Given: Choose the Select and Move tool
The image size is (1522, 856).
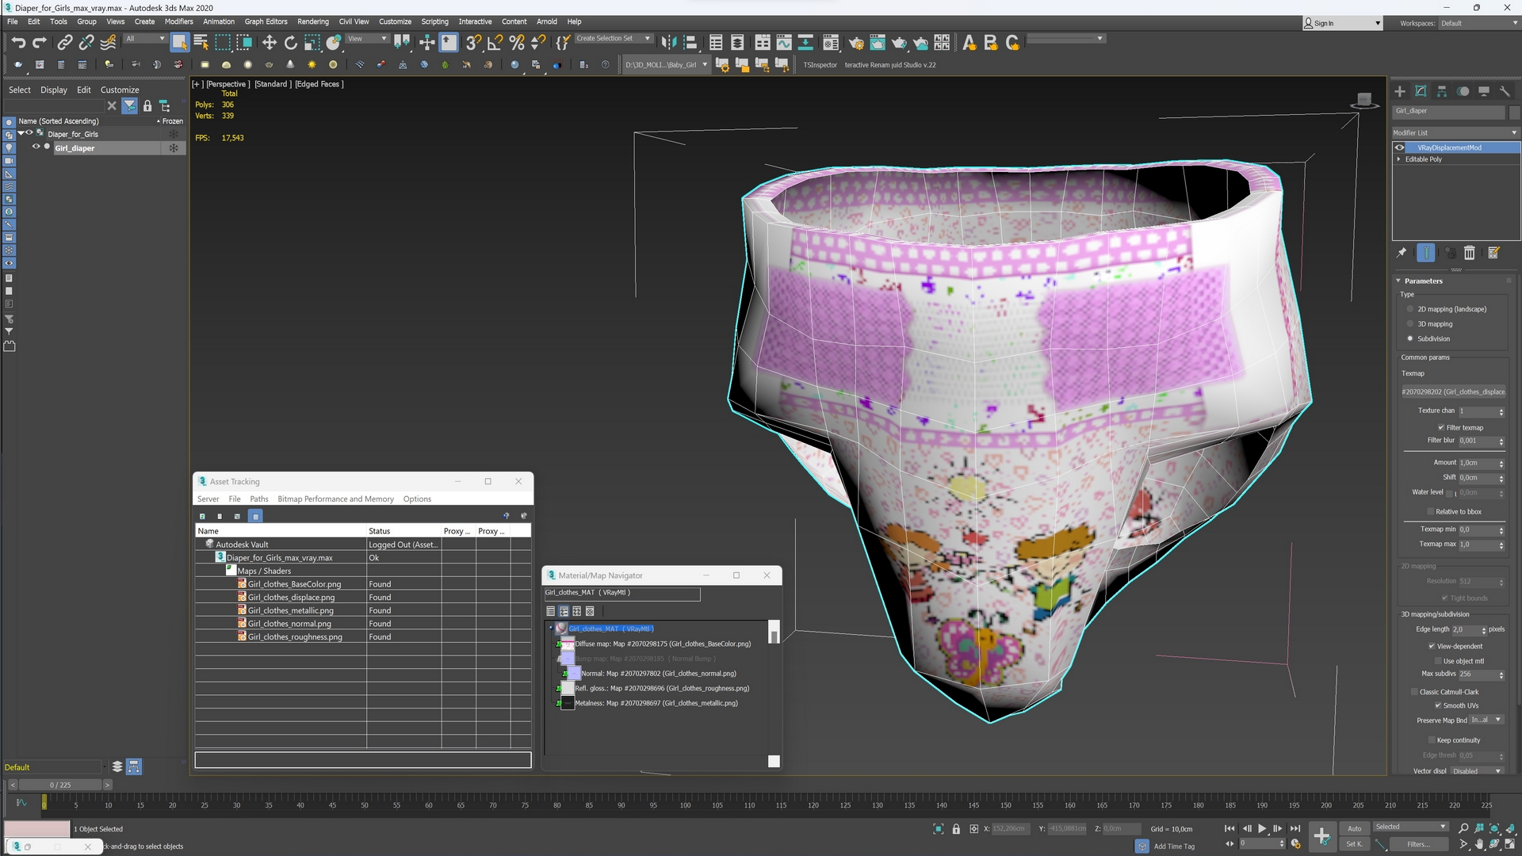Looking at the screenshot, I should click(269, 42).
